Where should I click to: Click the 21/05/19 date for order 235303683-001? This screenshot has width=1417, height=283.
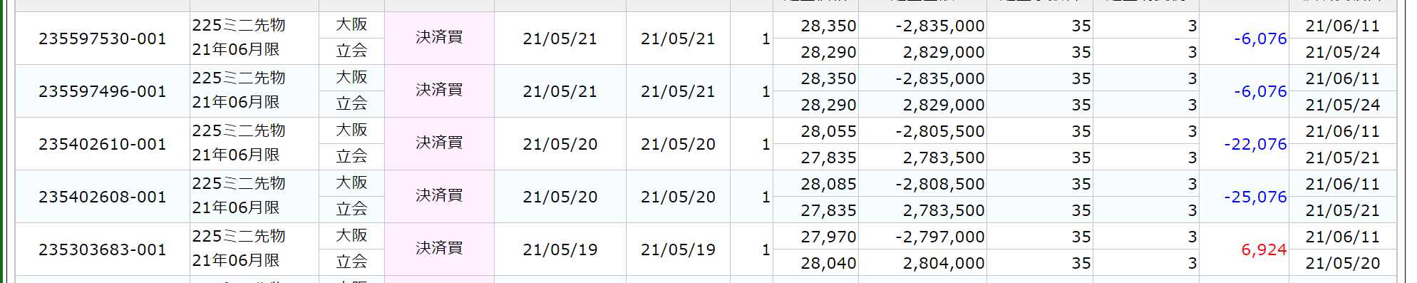click(x=560, y=249)
